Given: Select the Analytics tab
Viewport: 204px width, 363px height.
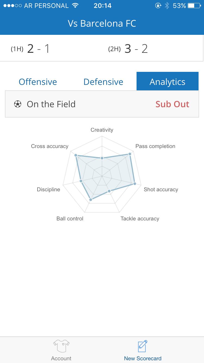Looking at the screenshot, I should tap(167, 82).
